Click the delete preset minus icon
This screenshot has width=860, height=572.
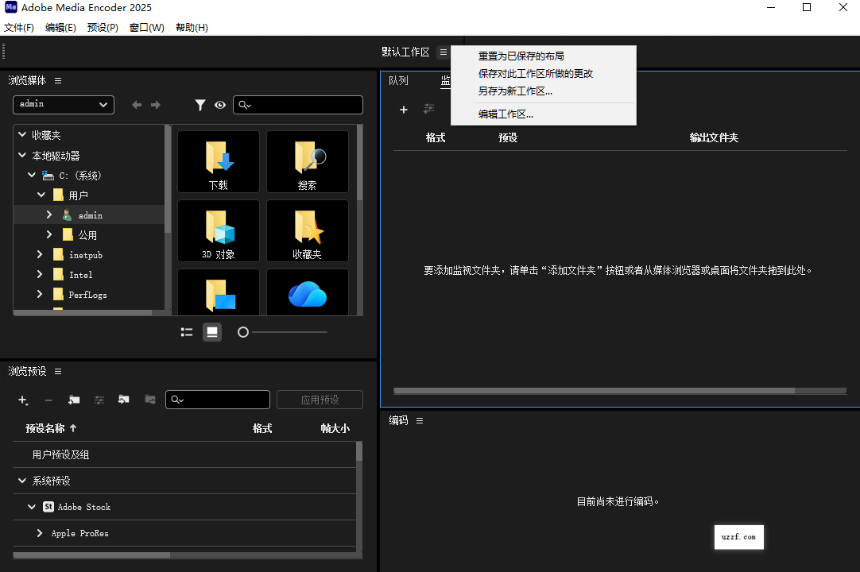(x=48, y=400)
